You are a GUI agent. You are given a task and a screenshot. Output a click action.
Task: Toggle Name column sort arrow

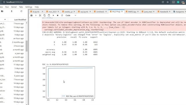click(5, 20)
